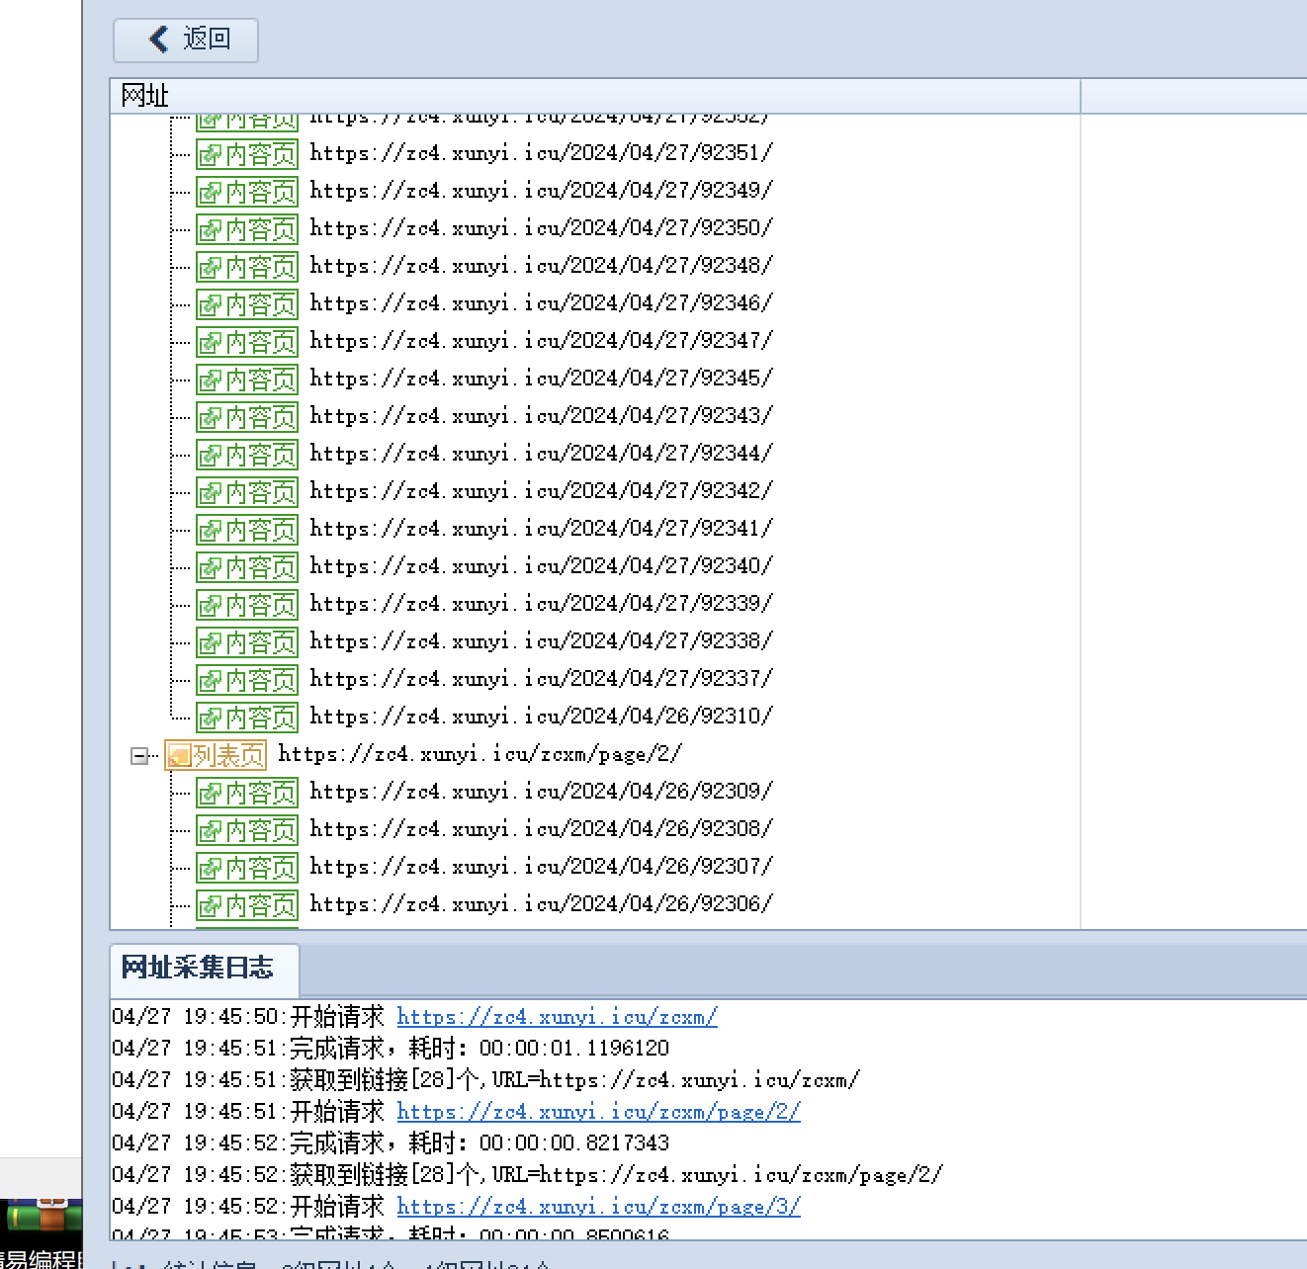Select URL text ending 04/26/92308/
This screenshot has width=1307, height=1269.
541,829
